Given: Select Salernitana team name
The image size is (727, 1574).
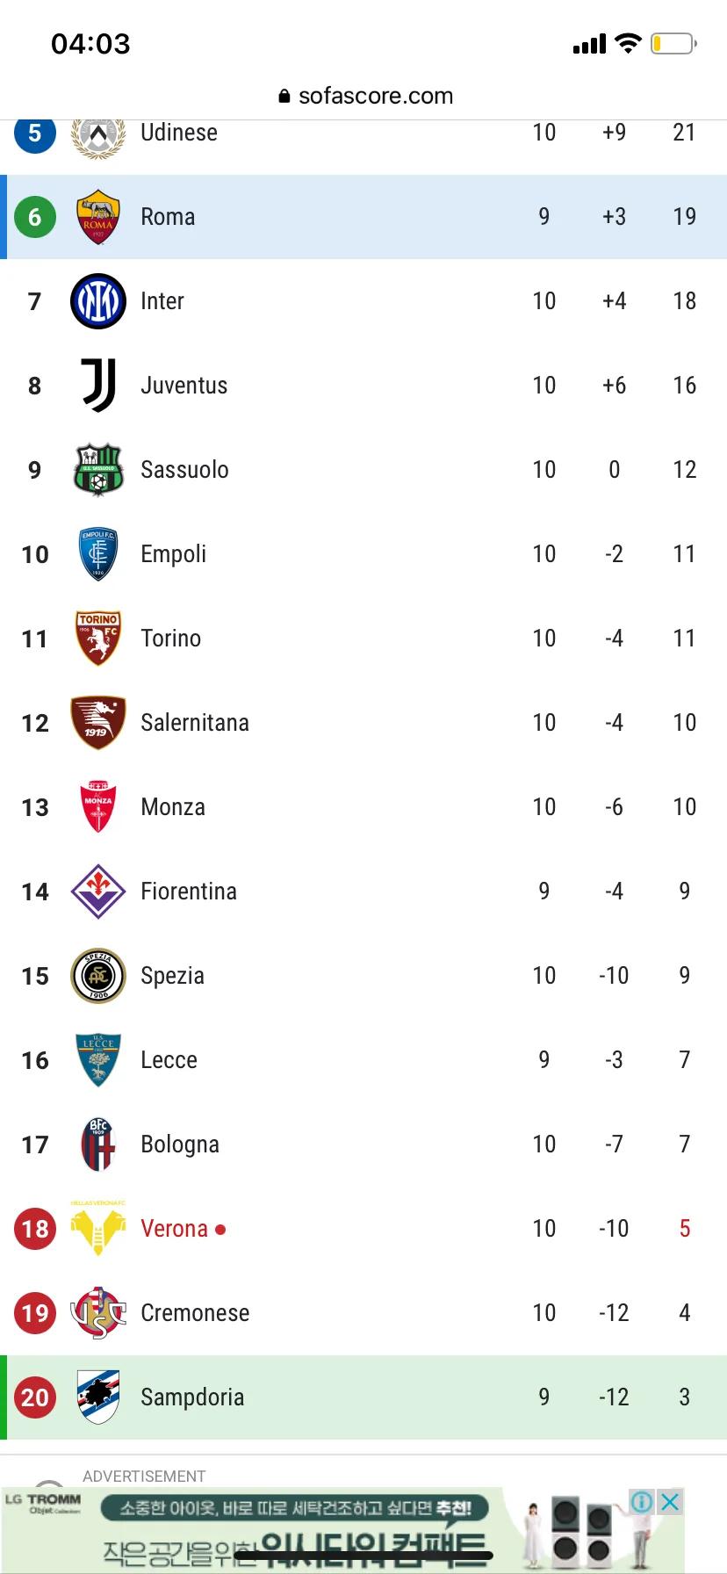Looking at the screenshot, I should point(195,723).
